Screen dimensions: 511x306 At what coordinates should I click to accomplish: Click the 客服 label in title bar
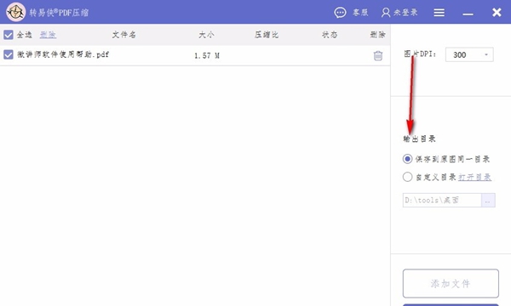[x=360, y=13]
